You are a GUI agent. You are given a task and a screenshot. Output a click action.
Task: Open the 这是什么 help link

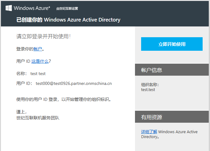coord(40,61)
